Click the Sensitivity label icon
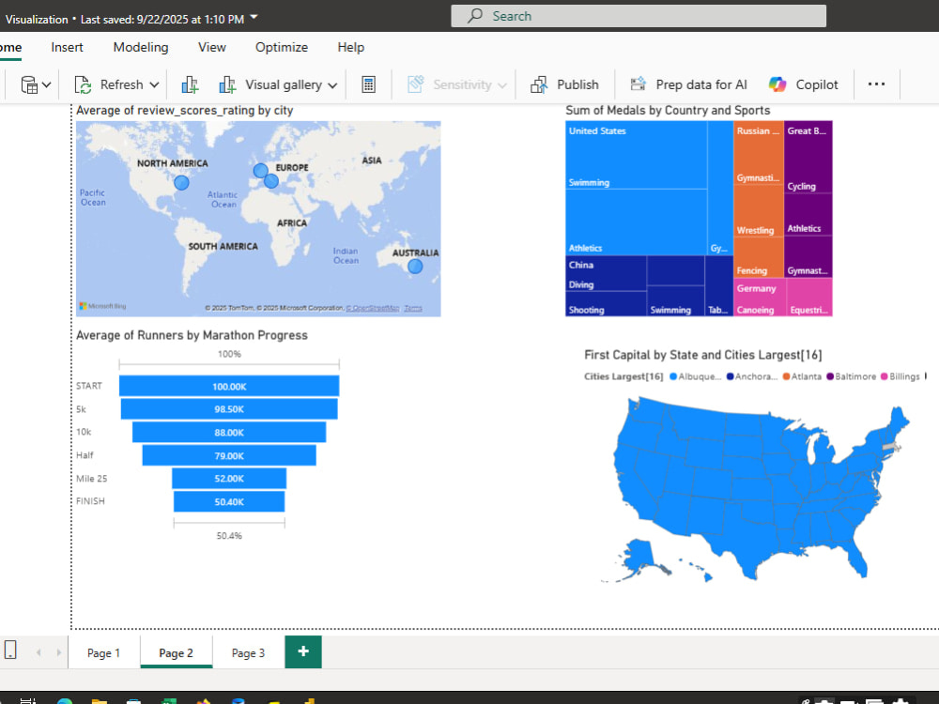Viewport: 939px width, 704px height. coord(416,84)
